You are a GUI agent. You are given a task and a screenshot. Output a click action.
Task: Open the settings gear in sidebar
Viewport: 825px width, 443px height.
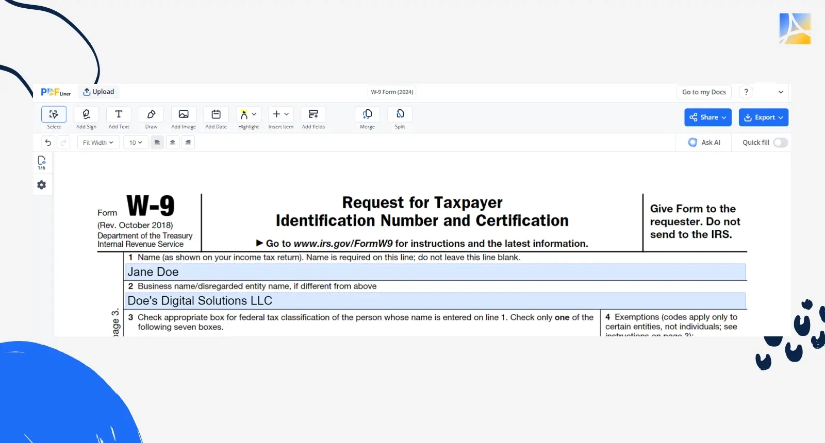42,185
